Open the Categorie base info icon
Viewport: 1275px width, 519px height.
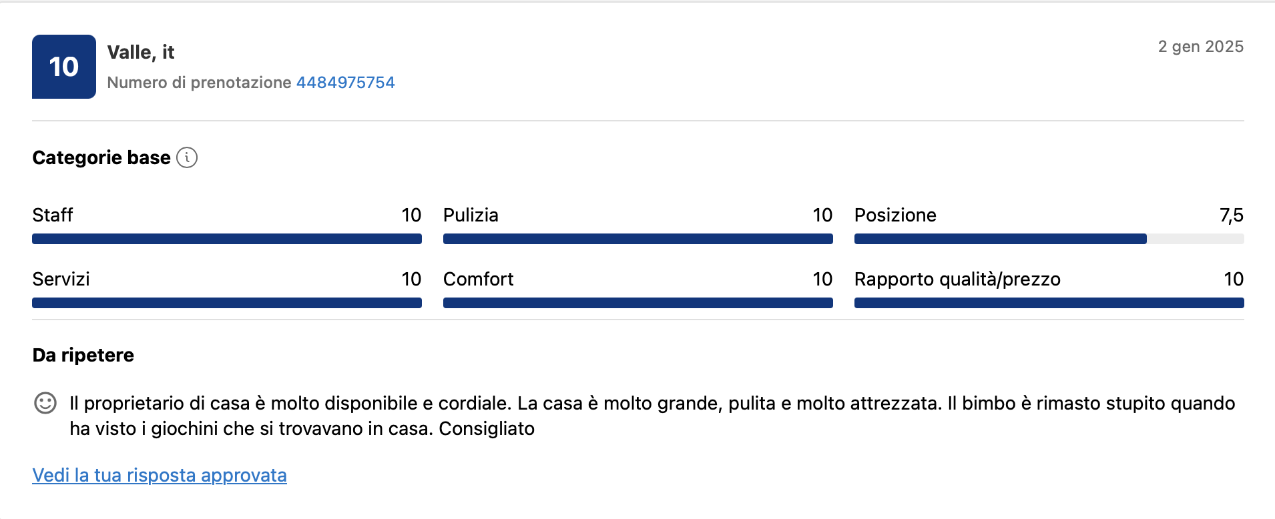click(x=189, y=157)
